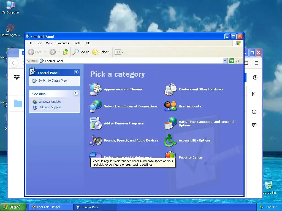Open the Help menu
282x211 pixels.
pos(87,43)
